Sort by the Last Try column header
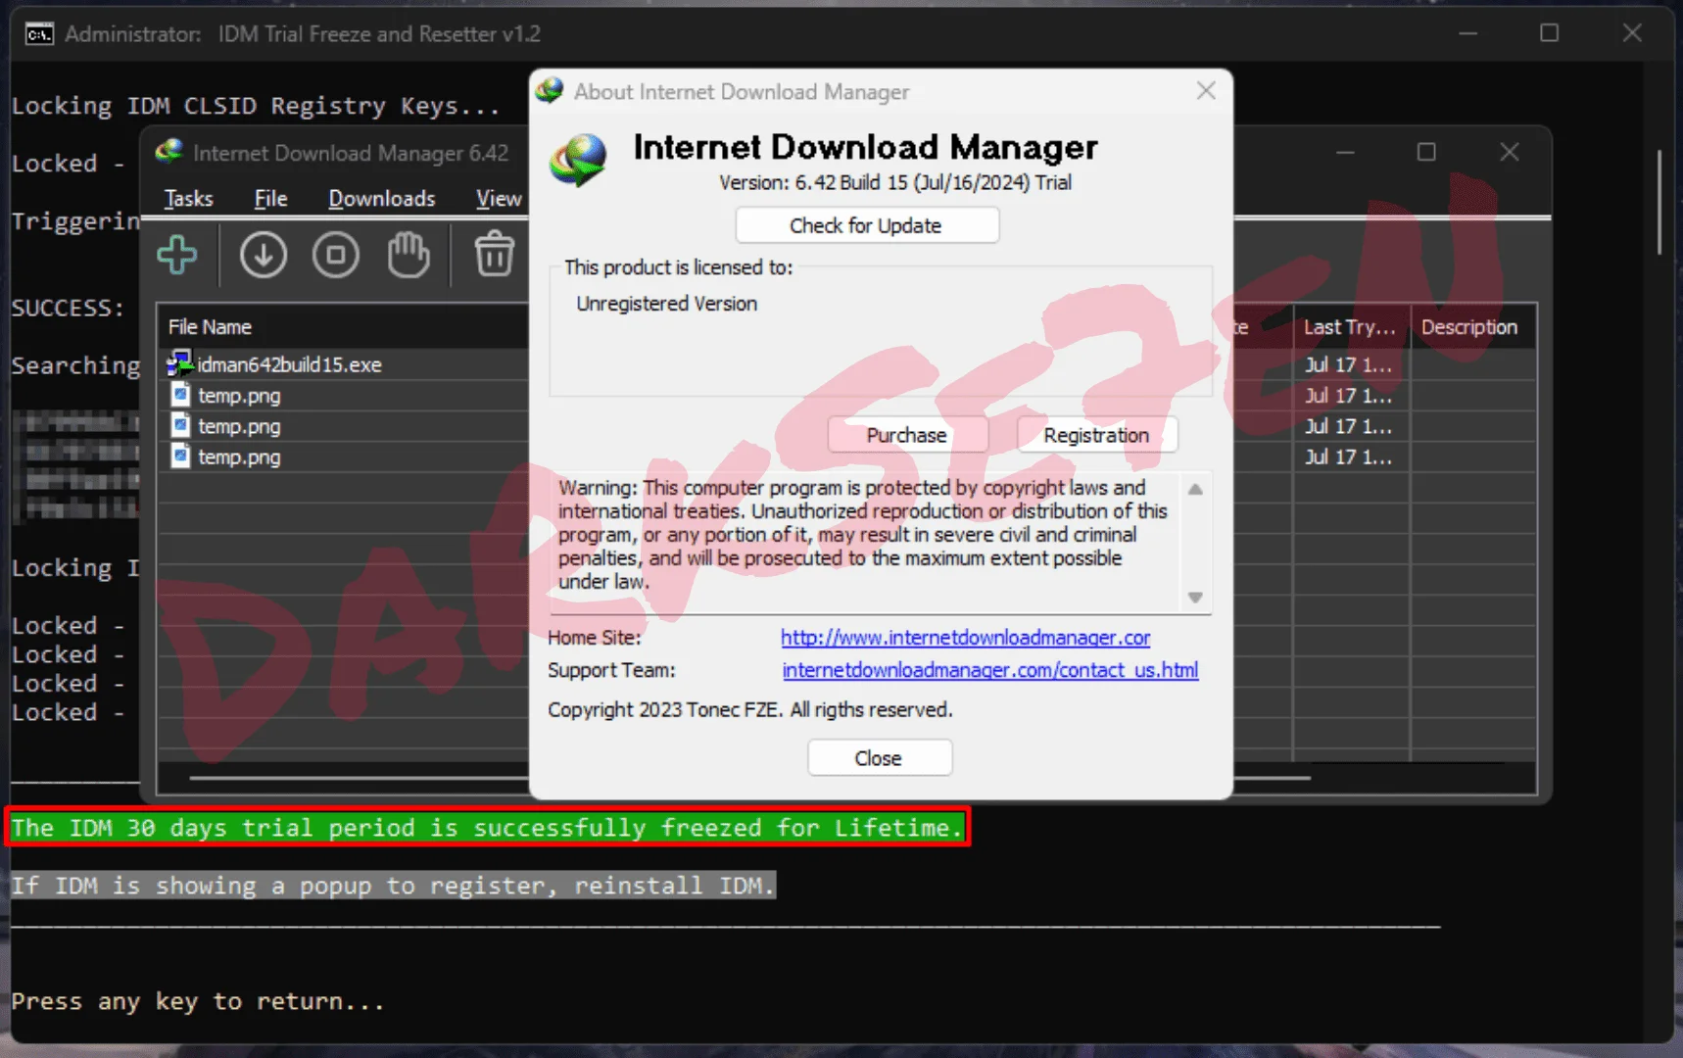 (x=1350, y=327)
